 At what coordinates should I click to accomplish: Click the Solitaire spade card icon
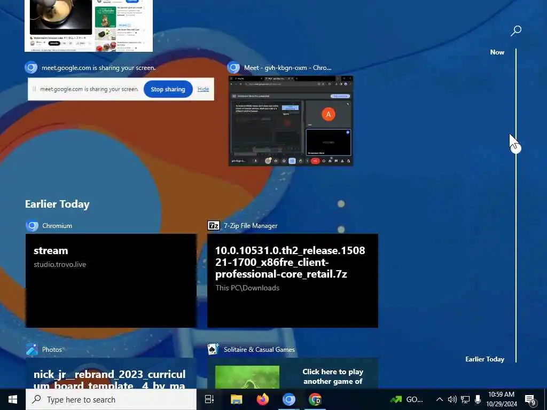point(213,349)
